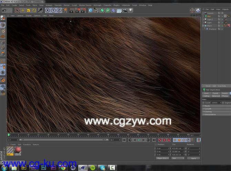The width and height of the screenshot is (231, 171).
Task: Select Texture mode checkered cube icon
Action: [x=3, y=31]
